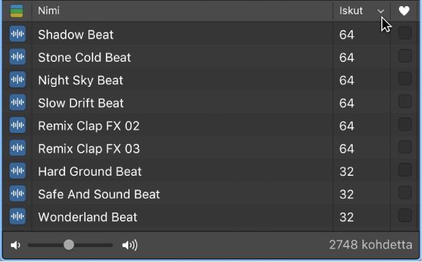Screen dimensions: 422x262
Task: Mark Shadow Beat as favorite
Action: point(405,33)
